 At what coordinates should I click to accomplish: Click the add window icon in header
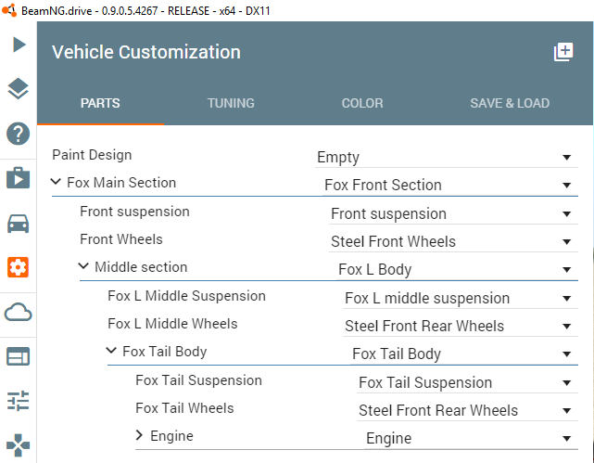tap(563, 52)
